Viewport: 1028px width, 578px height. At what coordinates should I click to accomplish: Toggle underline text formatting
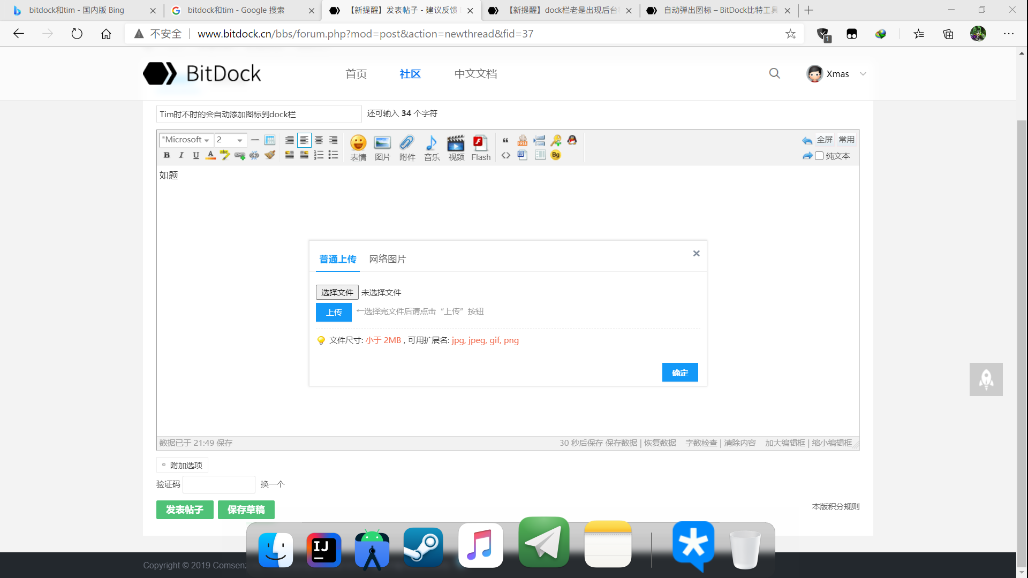click(196, 155)
